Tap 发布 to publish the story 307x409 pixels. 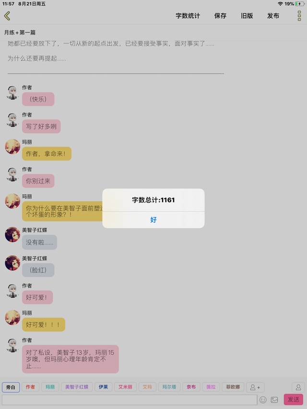point(273,16)
